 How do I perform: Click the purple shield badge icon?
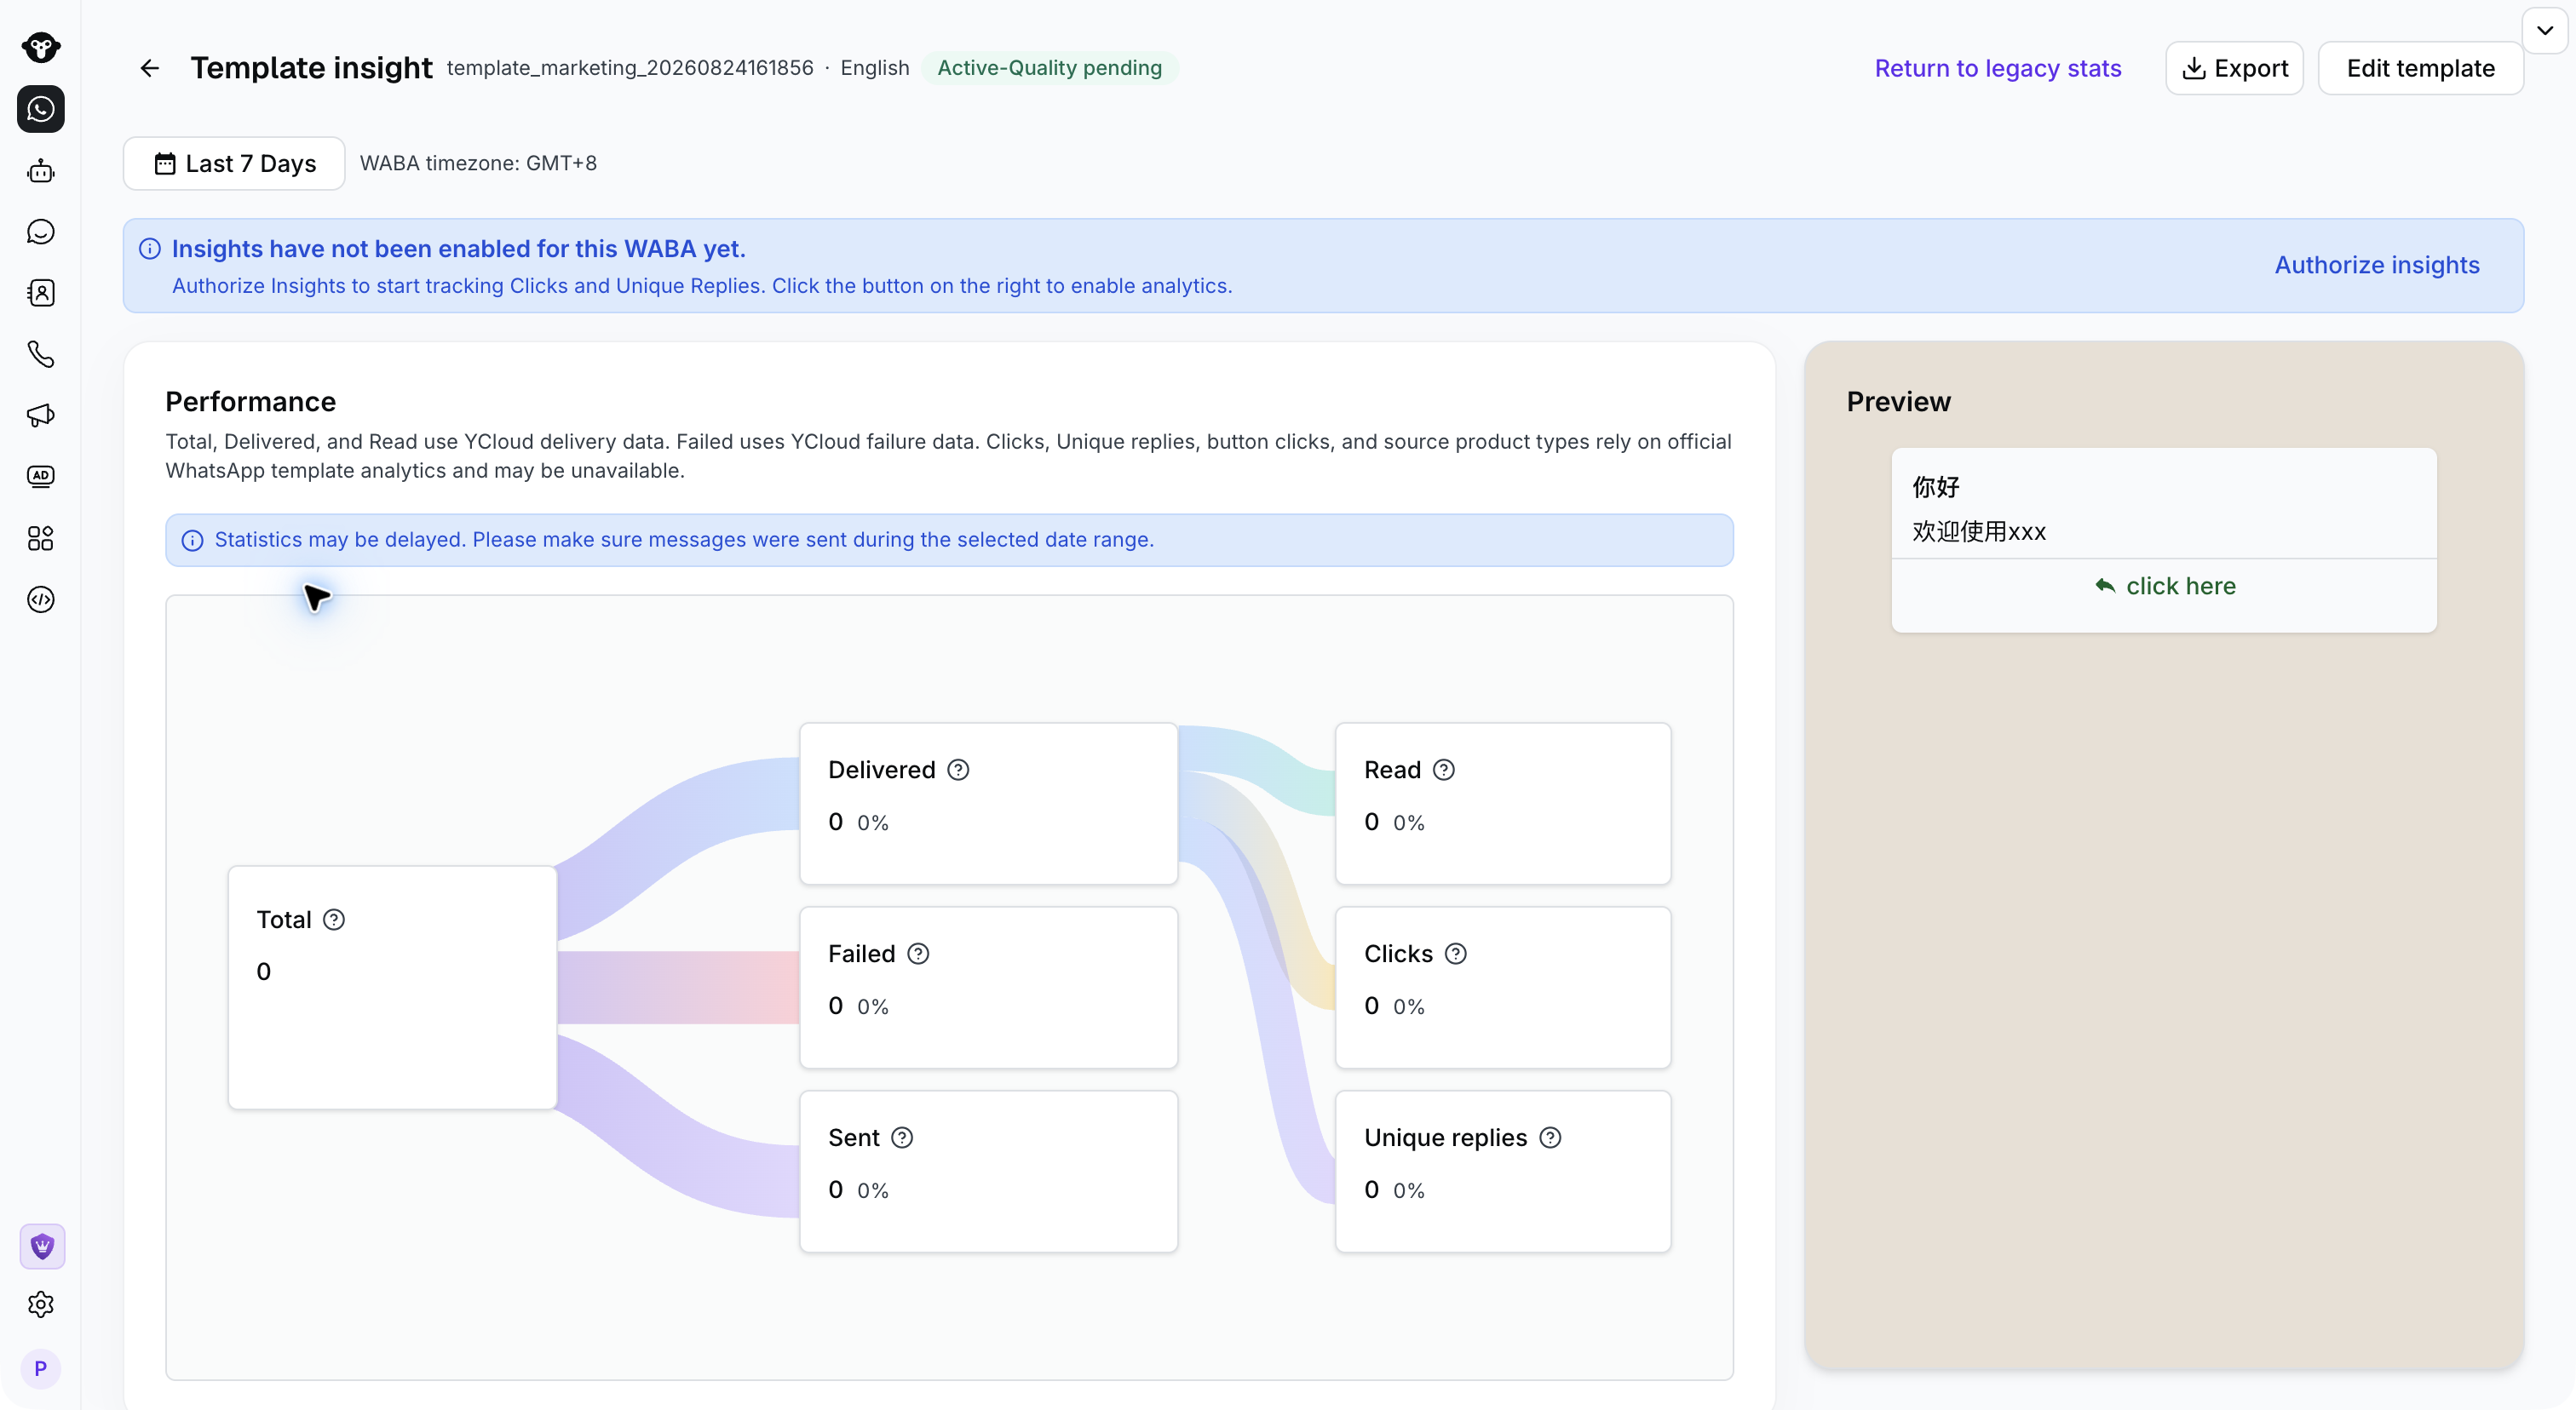[x=42, y=1247]
